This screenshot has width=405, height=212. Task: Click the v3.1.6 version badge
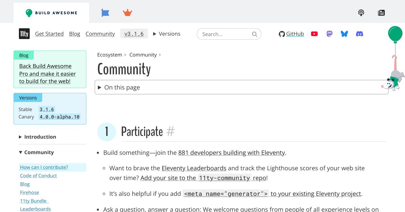(x=134, y=34)
